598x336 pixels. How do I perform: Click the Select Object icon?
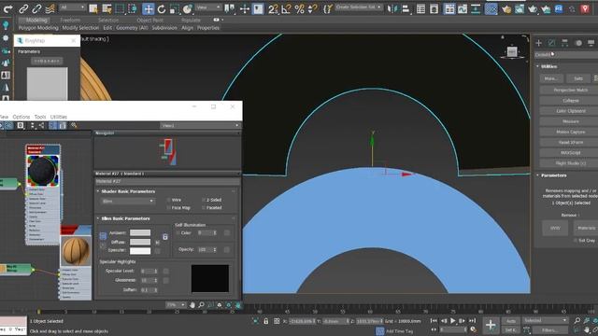93,8
